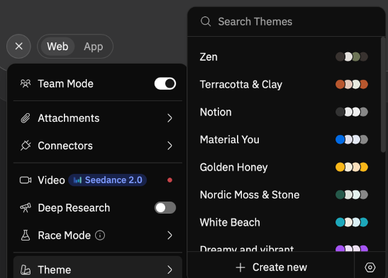This screenshot has height=278, width=388.
Task: Expand the Attachments submenu chevron
Action: point(170,118)
